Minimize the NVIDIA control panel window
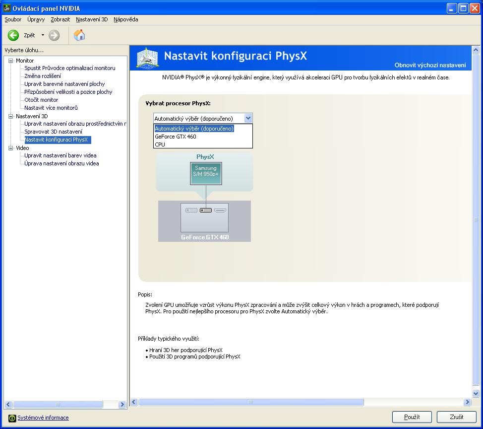 (x=452, y=8)
